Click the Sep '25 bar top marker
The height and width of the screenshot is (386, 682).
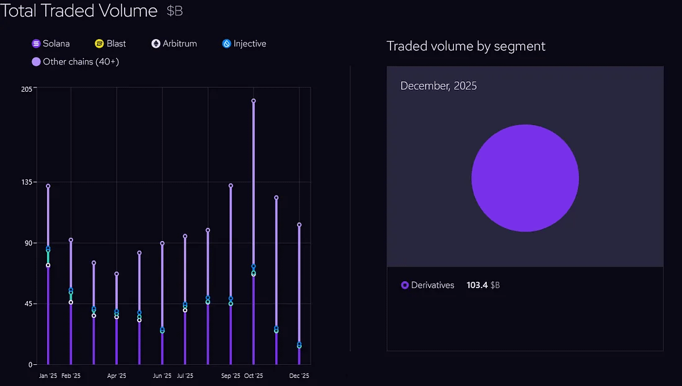tap(231, 185)
